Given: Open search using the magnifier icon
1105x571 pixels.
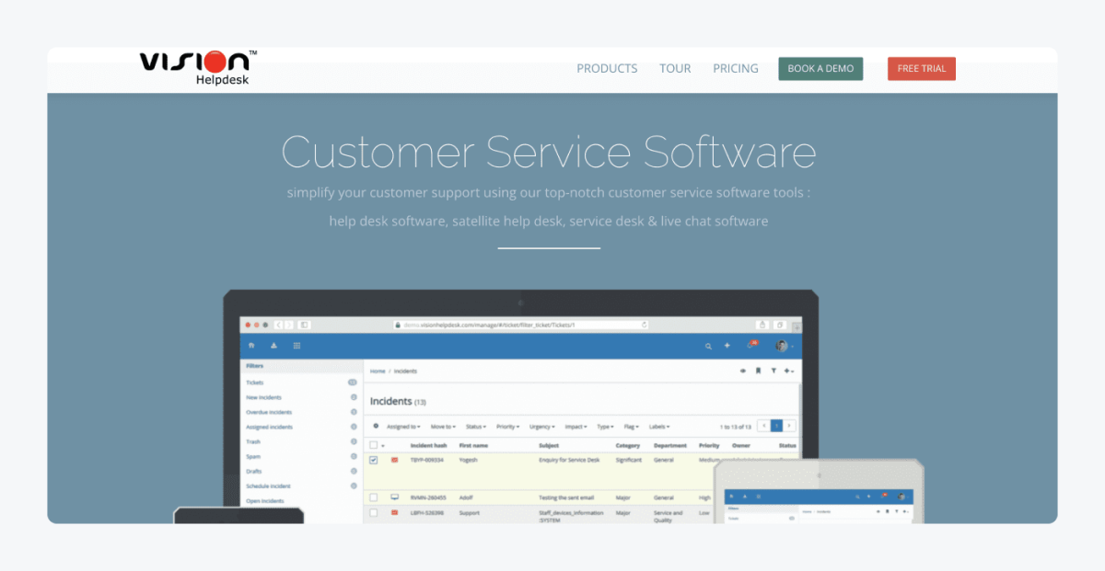Looking at the screenshot, I should pyautogui.click(x=707, y=345).
